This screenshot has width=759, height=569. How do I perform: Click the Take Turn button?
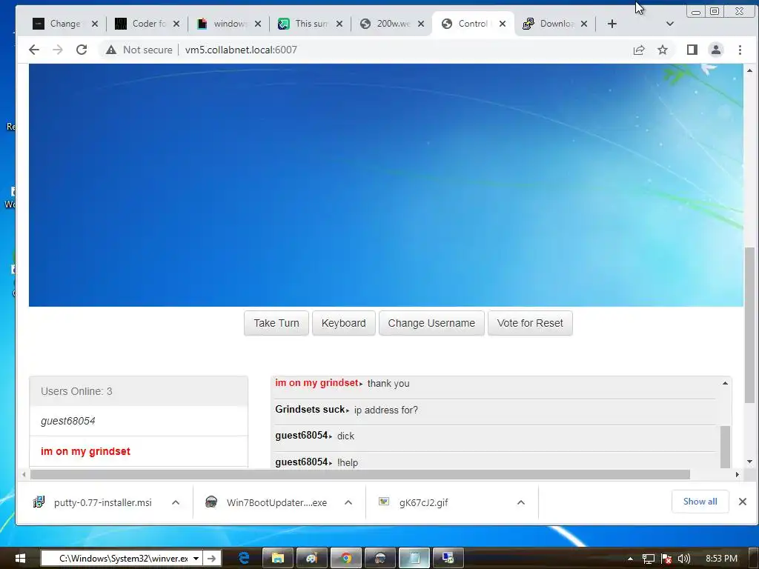point(276,323)
